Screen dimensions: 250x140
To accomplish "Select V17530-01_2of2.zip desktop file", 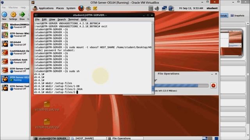I will coord(47,124).
